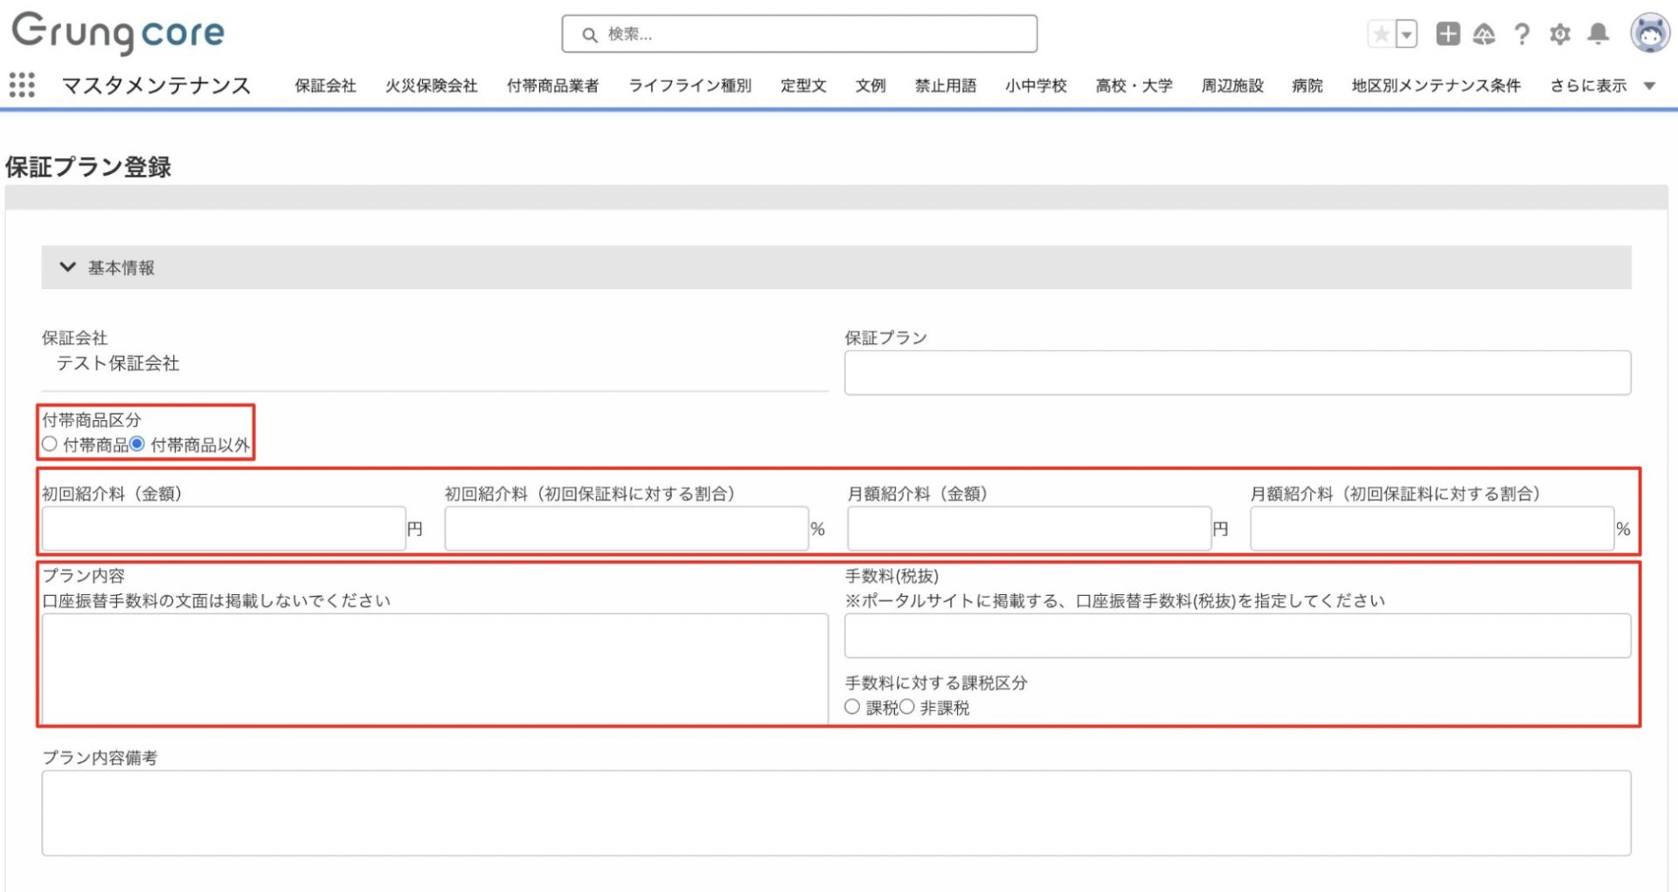Screen dimensions: 1678x892
Task: Select the 付帯商品以外 radio option
Action: 137,444
